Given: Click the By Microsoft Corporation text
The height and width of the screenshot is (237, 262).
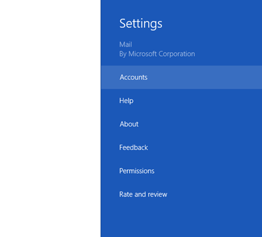Looking at the screenshot, I should coord(157,54).
